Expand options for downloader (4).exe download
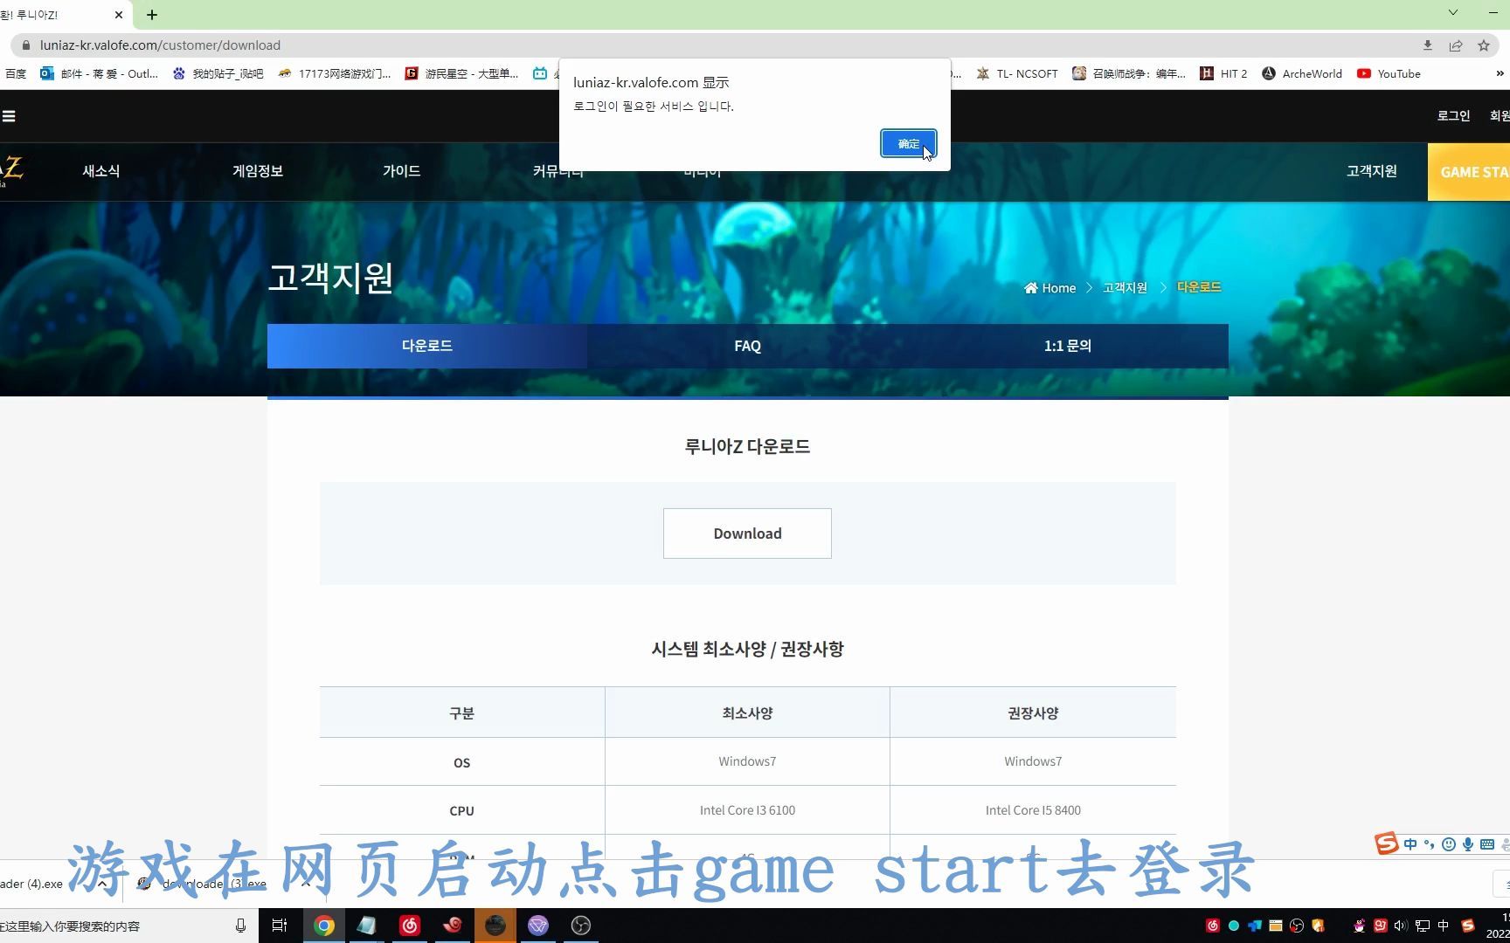Screen dimensions: 1510x943 click(x=102, y=884)
